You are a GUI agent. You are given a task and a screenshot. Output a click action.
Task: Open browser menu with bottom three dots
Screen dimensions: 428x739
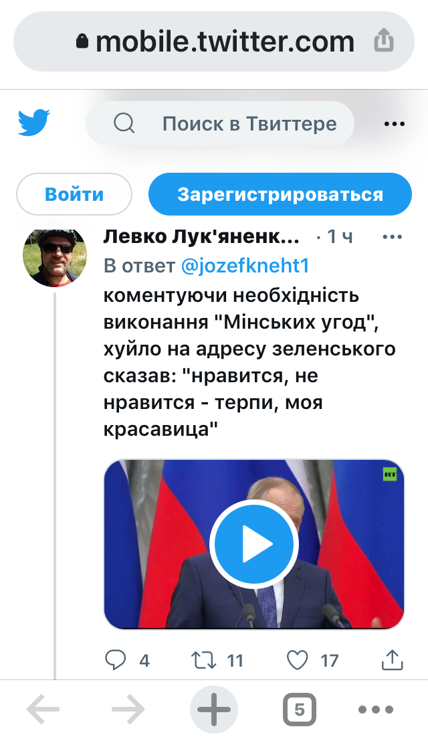point(376,710)
